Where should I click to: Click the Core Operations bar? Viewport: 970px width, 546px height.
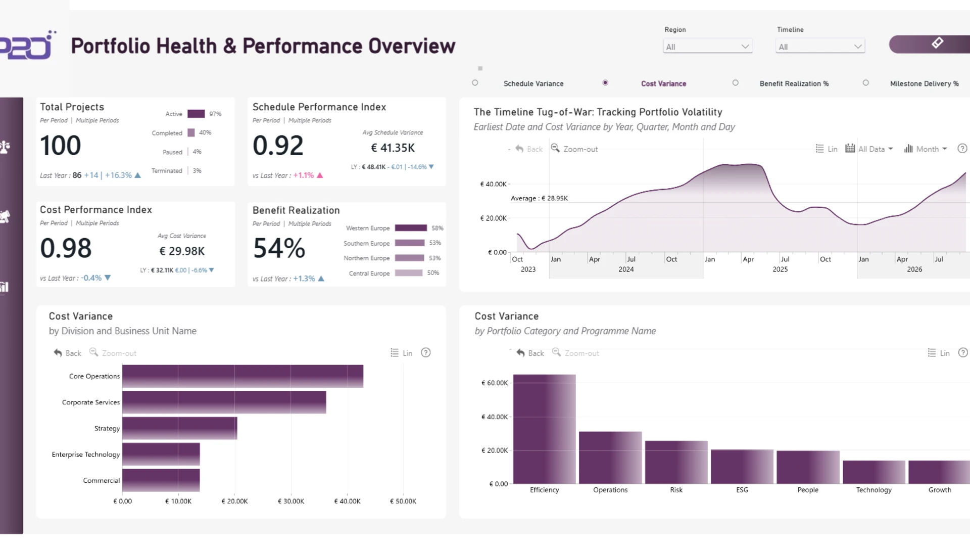[243, 376]
